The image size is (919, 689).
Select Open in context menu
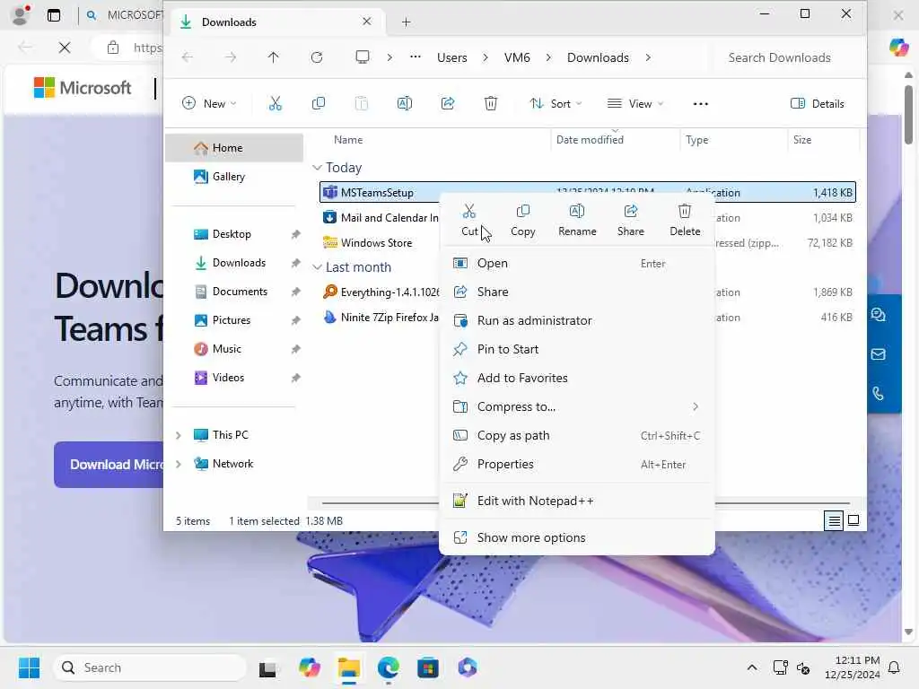pyautogui.click(x=577, y=264)
